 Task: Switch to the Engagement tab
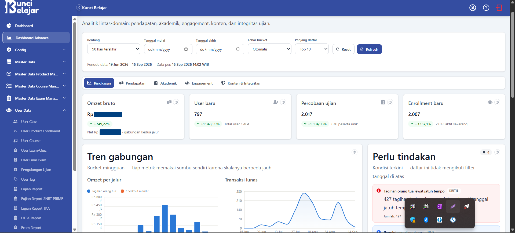pos(199,83)
